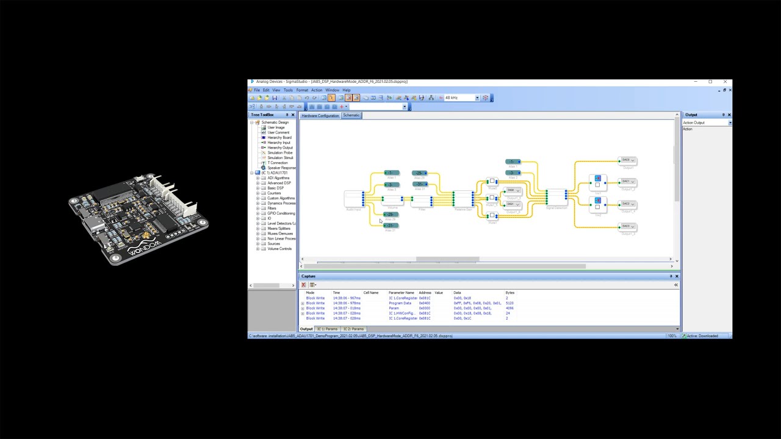Switch to the IC 2: Params tab

click(x=353, y=329)
